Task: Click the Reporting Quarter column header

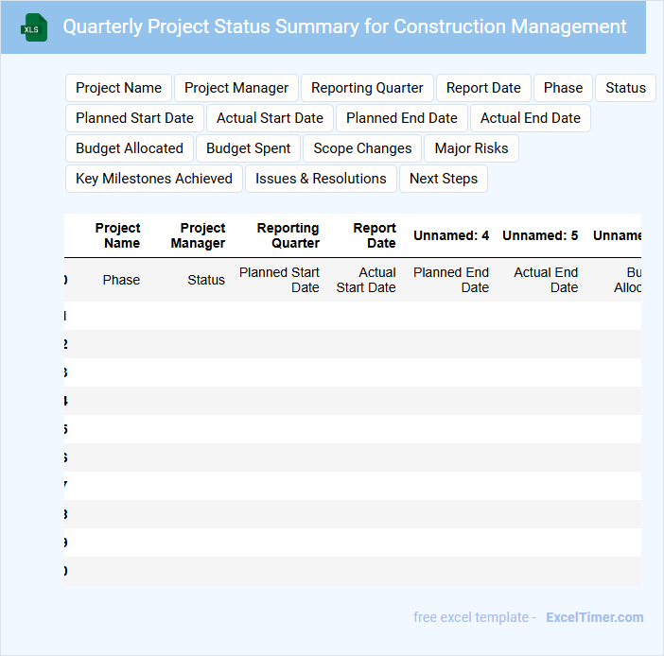Action: click(x=288, y=235)
